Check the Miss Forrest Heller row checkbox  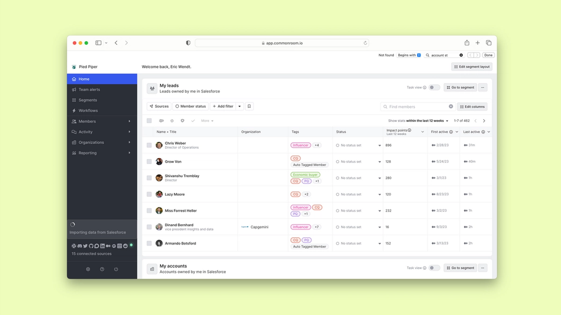(x=149, y=211)
